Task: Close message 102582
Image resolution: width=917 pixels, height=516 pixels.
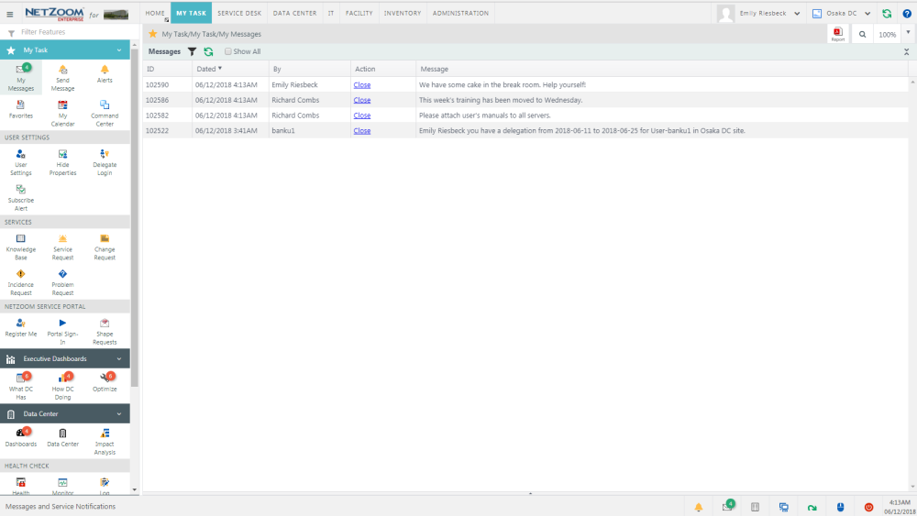Action: 362,115
